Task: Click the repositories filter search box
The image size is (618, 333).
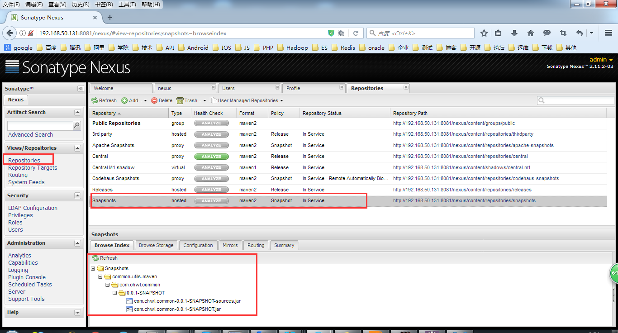Action: pos(575,100)
